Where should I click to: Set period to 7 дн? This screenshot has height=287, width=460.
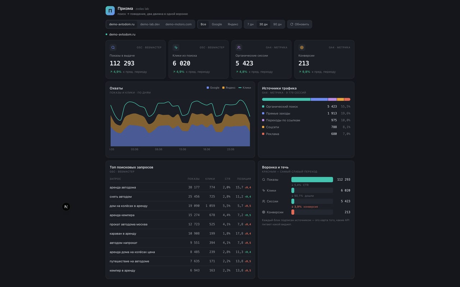tap(250, 24)
